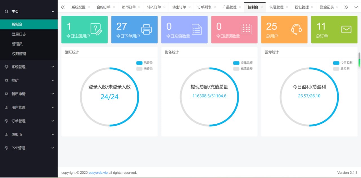This screenshot has height=178, width=361.
Task: Open 登录日志 in the sidebar
Action: pos(19,34)
